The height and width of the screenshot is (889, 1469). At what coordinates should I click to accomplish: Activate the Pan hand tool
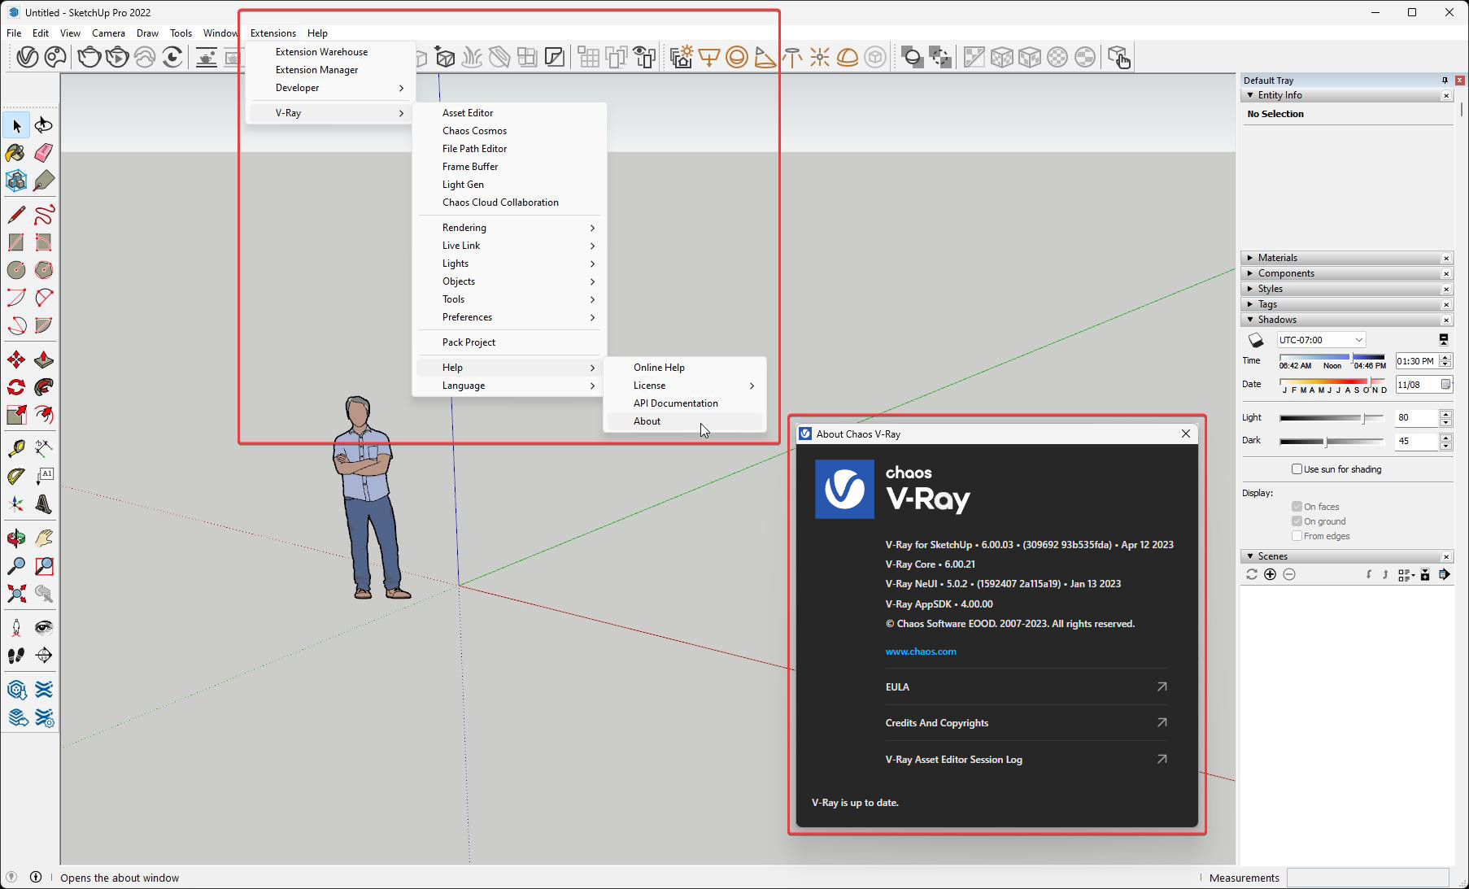(x=44, y=538)
